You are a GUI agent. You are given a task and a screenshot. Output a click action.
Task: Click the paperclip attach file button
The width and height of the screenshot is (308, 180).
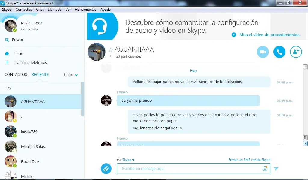point(106,168)
